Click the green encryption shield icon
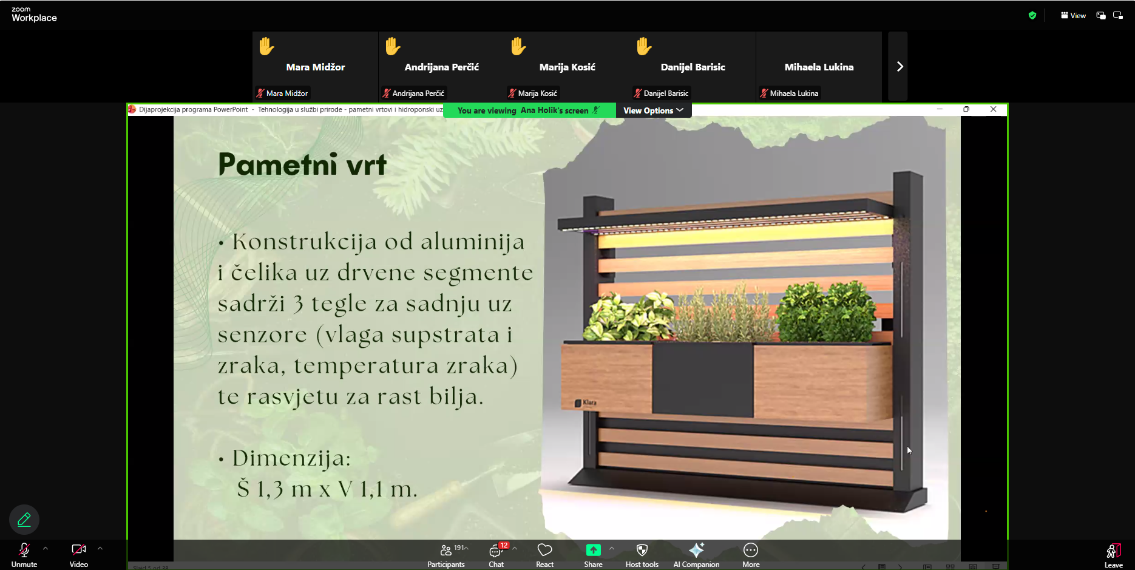Viewport: 1135px width, 570px height. [1032, 16]
